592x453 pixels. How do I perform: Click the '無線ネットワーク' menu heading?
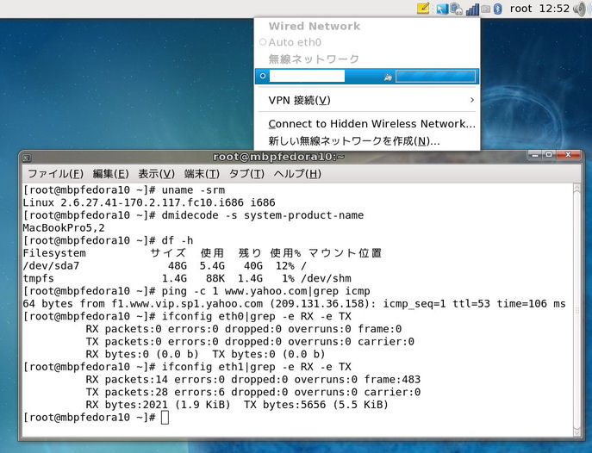point(314,59)
